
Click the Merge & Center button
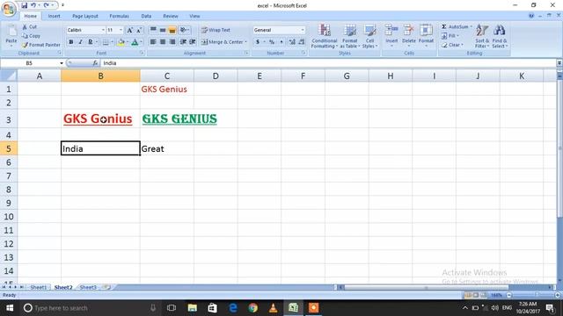(223, 42)
